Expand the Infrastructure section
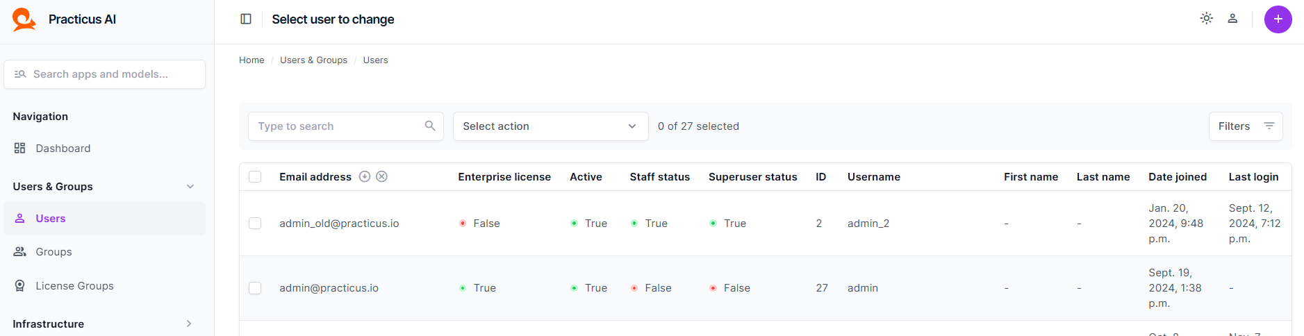Image resolution: width=1304 pixels, height=336 pixels. coord(189,324)
